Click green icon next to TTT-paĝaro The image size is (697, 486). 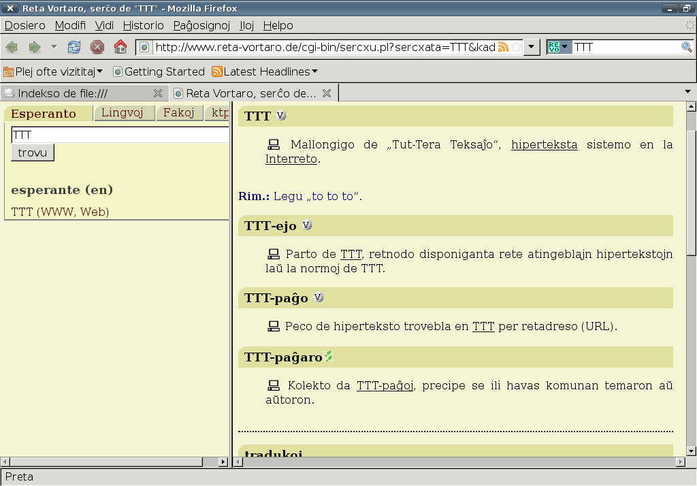click(x=329, y=356)
